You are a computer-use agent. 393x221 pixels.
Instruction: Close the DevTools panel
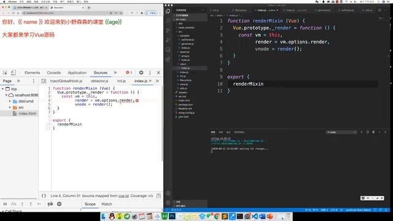pyautogui.click(x=158, y=72)
